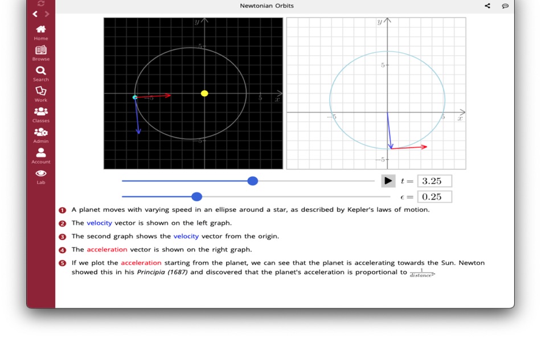Go back with the left arrow
This screenshot has width=541, height=338.
tap(35, 14)
